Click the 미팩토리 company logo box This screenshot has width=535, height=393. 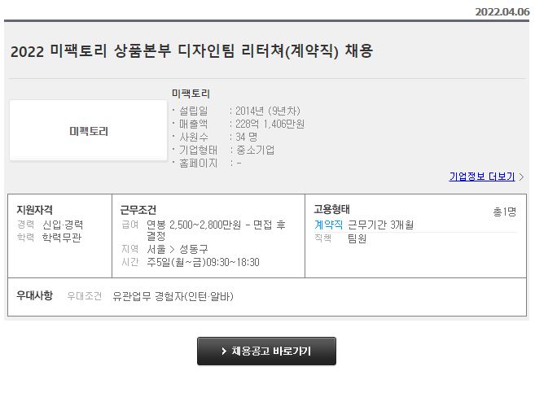(89, 130)
